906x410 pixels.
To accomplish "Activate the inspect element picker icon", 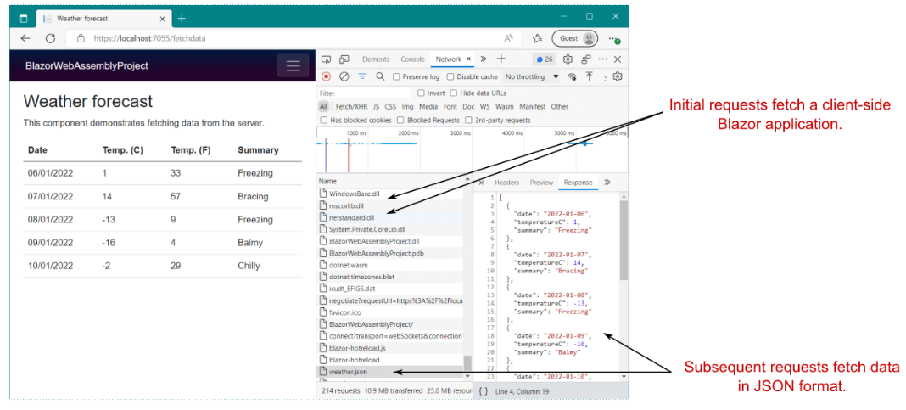I will point(327,59).
